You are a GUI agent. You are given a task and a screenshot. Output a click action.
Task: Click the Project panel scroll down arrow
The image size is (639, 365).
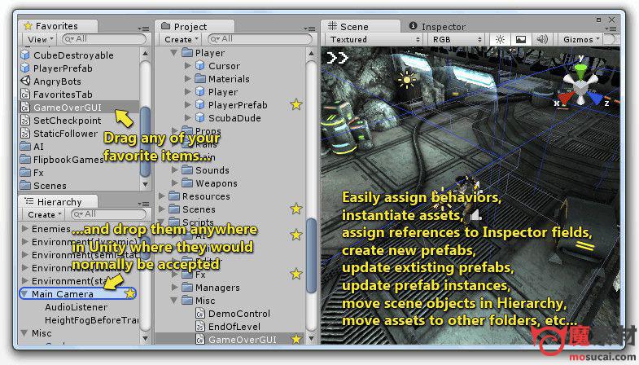(311, 338)
